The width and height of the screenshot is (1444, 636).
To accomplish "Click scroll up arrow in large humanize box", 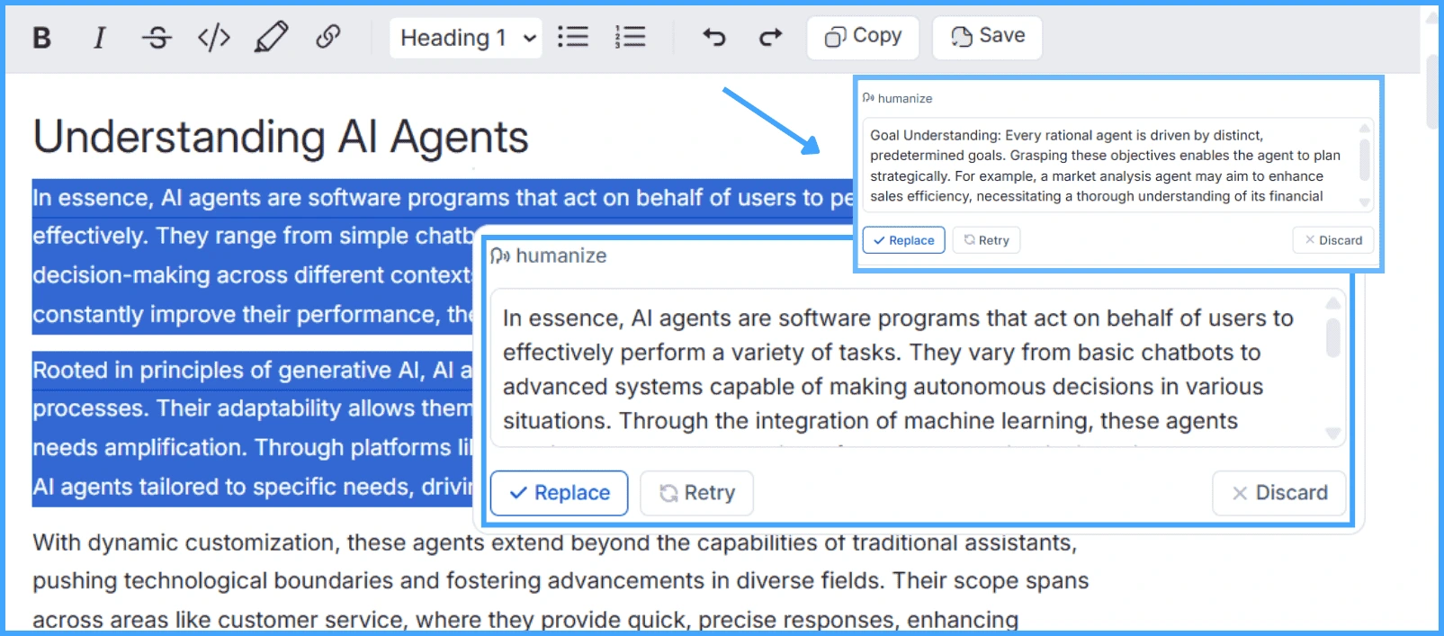I will coord(1333,303).
